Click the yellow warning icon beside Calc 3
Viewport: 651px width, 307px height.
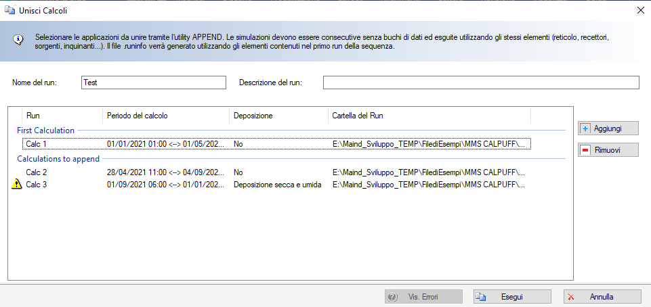[x=16, y=185]
